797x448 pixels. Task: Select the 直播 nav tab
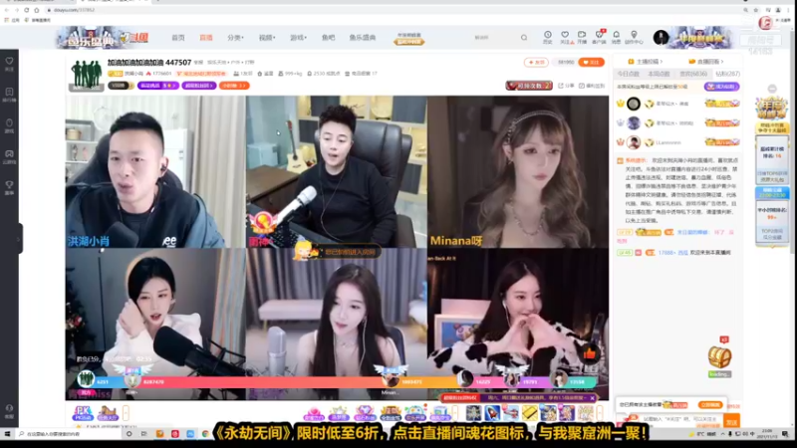pos(206,38)
